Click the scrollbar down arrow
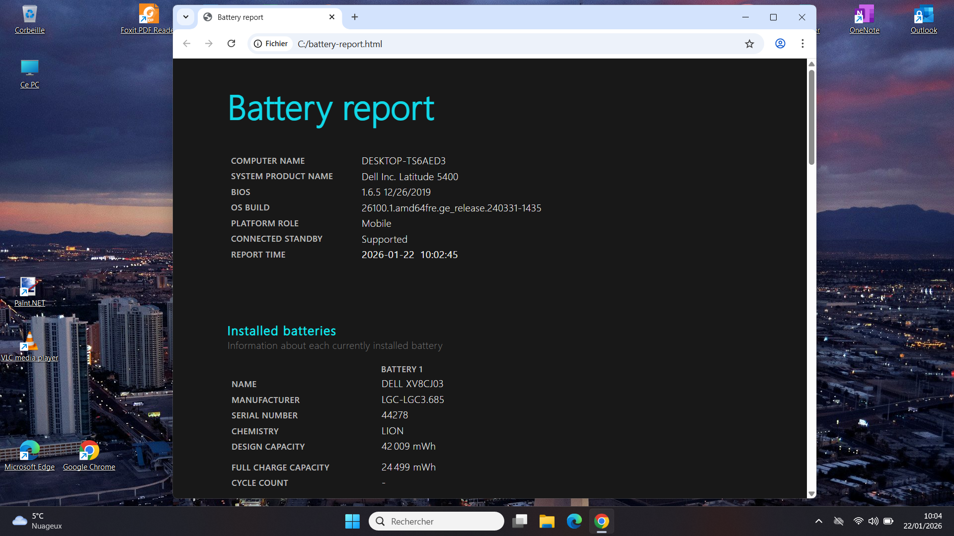This screenshot has height=536, width=954. (x=811, y=494)
